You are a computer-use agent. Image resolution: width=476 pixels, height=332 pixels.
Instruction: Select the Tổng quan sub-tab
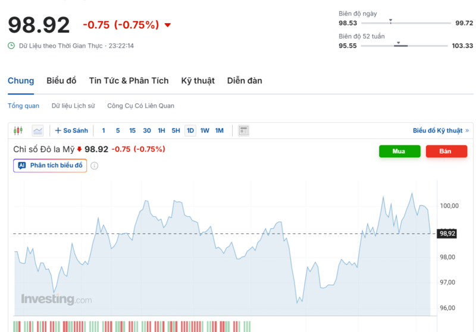(23, 106)
